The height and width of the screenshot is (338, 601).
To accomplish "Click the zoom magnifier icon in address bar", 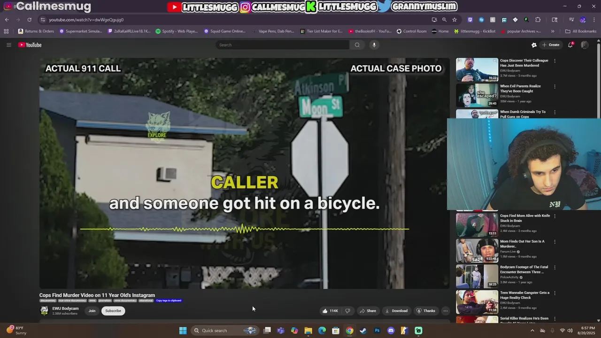I will point(444,20).
